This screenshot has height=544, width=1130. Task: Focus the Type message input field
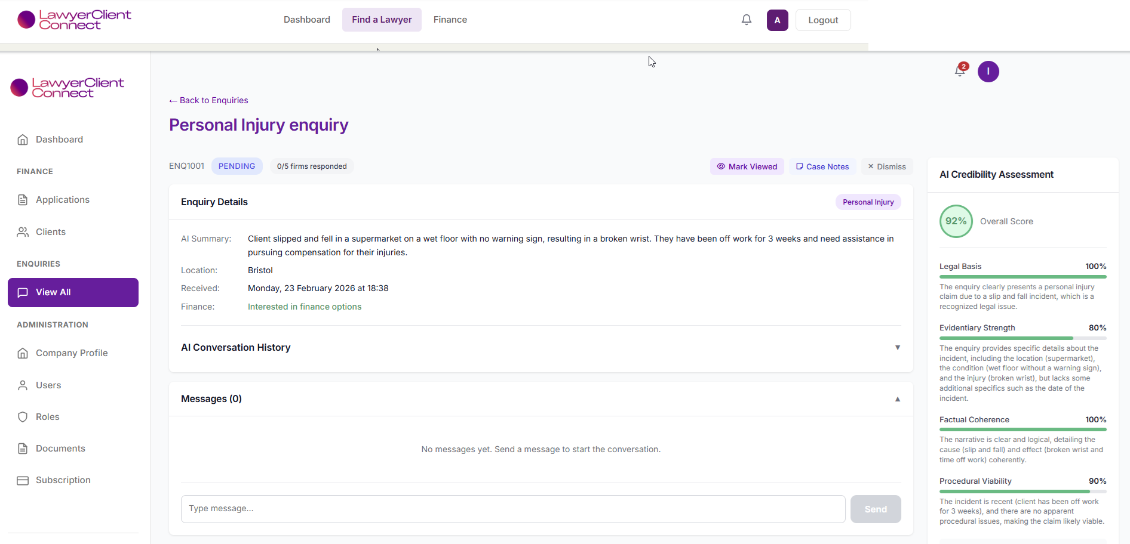512,509
